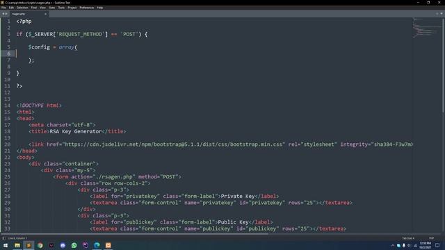Click the 'my-5' class value
The width and height of the screenshot is (445, 250).
(x=83, y=170)
